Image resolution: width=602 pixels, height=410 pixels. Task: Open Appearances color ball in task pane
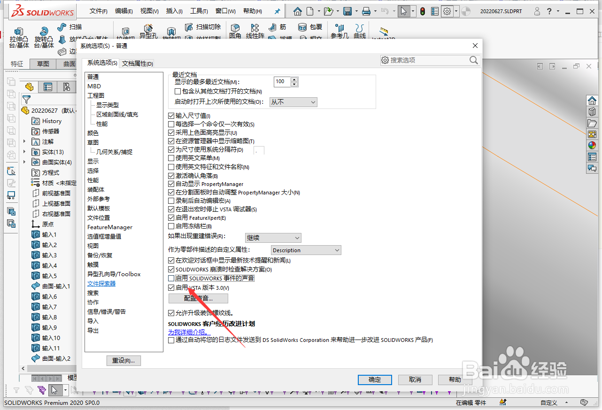(x=592, y=145)
